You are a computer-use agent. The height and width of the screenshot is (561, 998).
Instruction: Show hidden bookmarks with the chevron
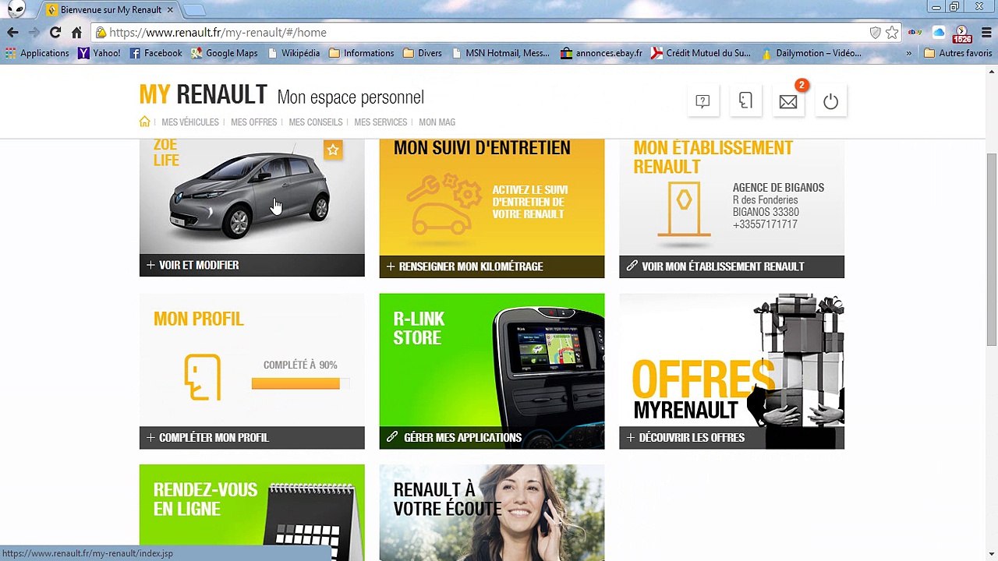909,53
